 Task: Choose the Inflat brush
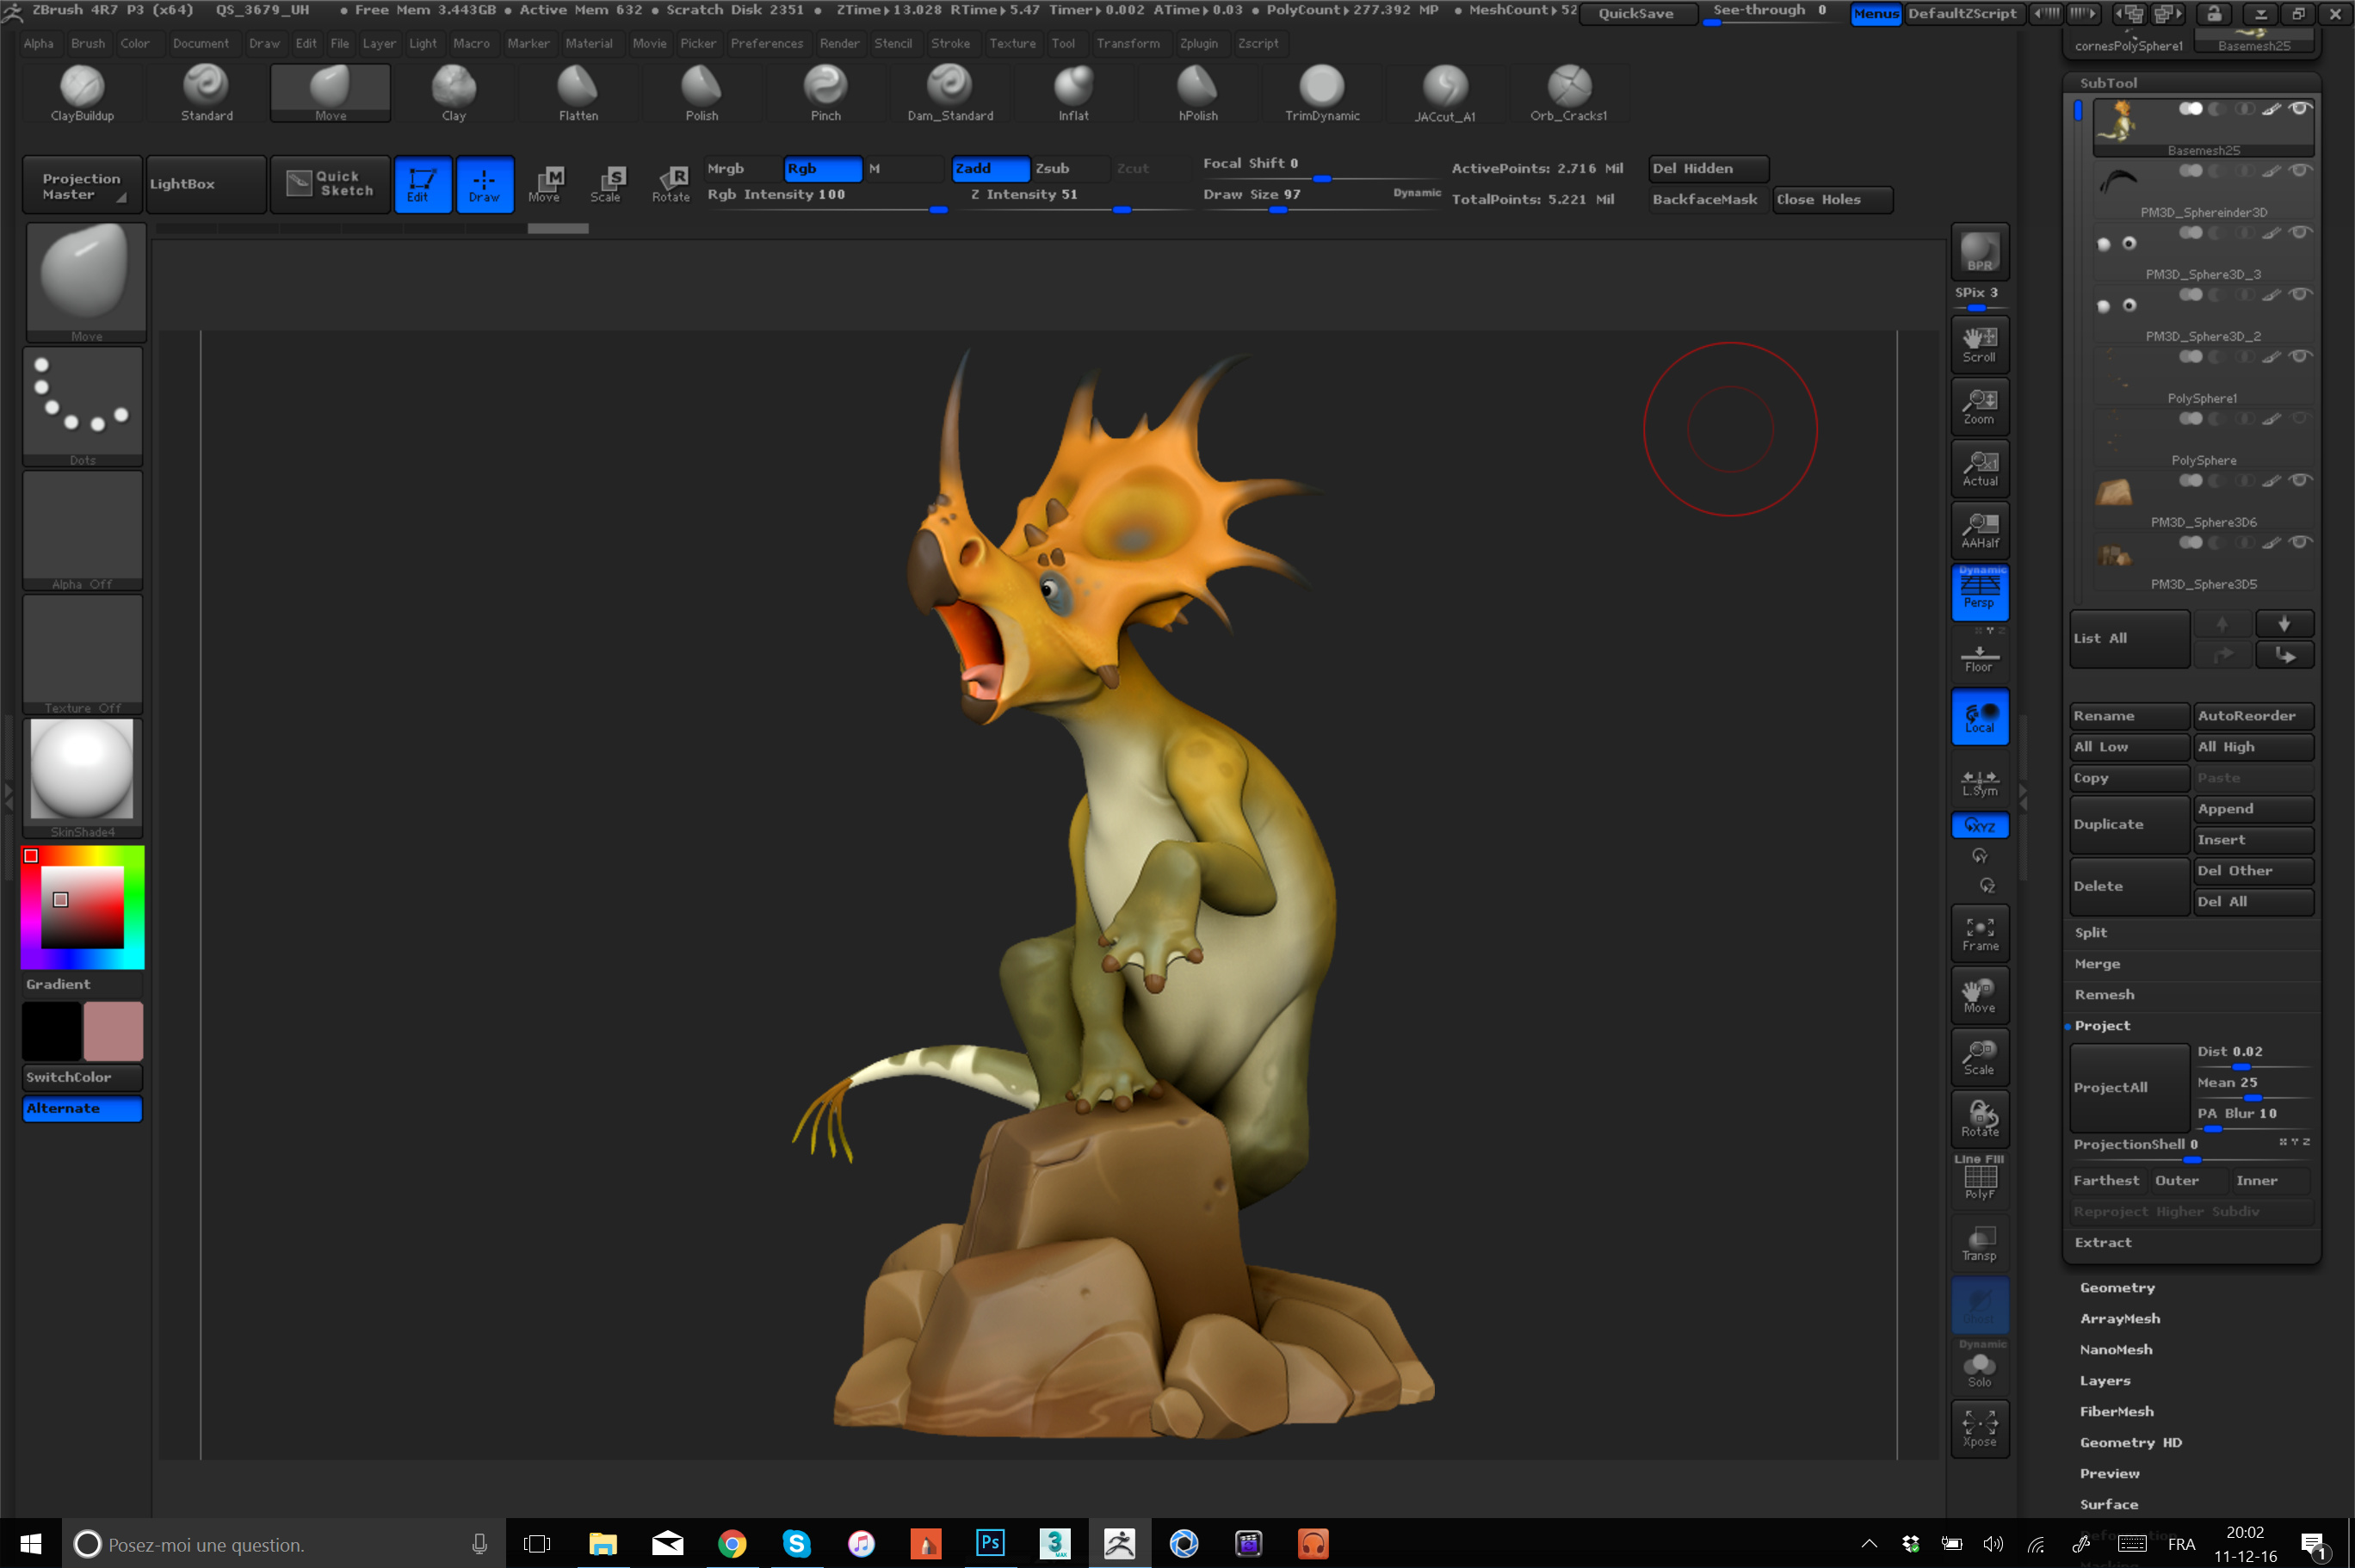coord(1074,93)
